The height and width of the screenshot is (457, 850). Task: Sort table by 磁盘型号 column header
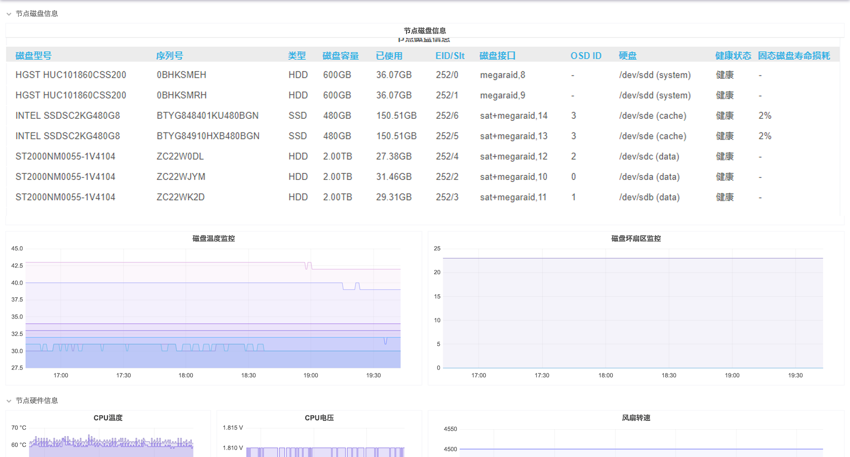point(33,56)
